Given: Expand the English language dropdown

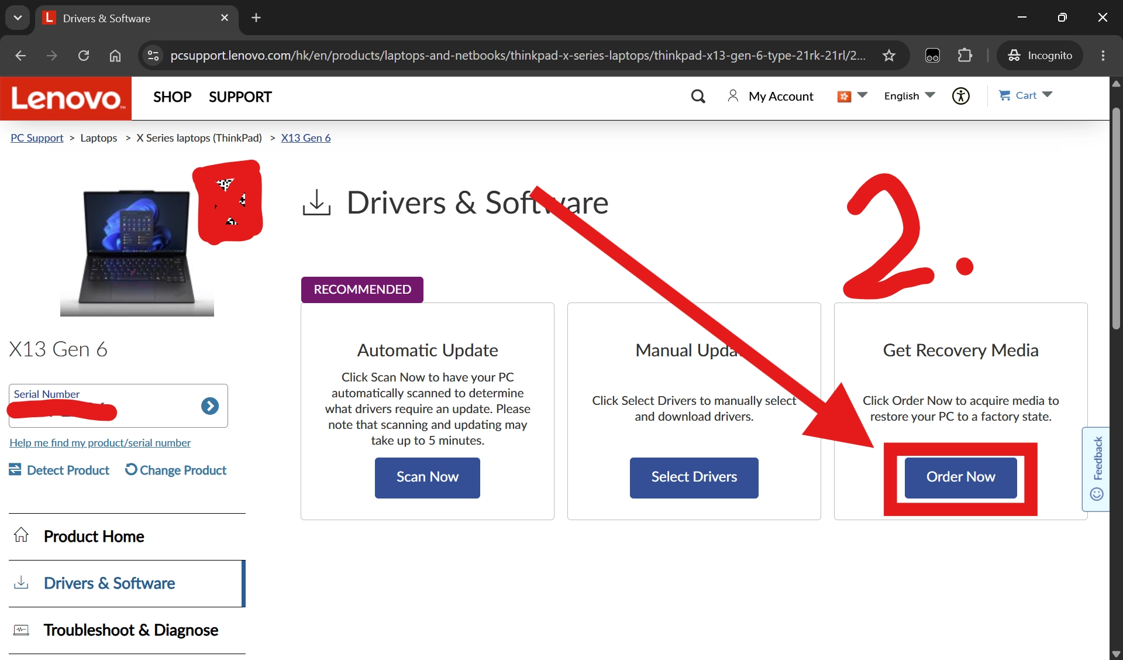Looking at the screenshot, I should click(x=910, y=96).
